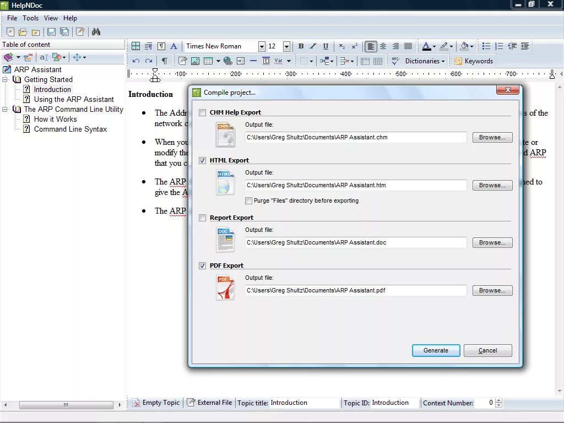Tick Purge "Files" directory before exporting
564x423 pixels.
point(248,200)
